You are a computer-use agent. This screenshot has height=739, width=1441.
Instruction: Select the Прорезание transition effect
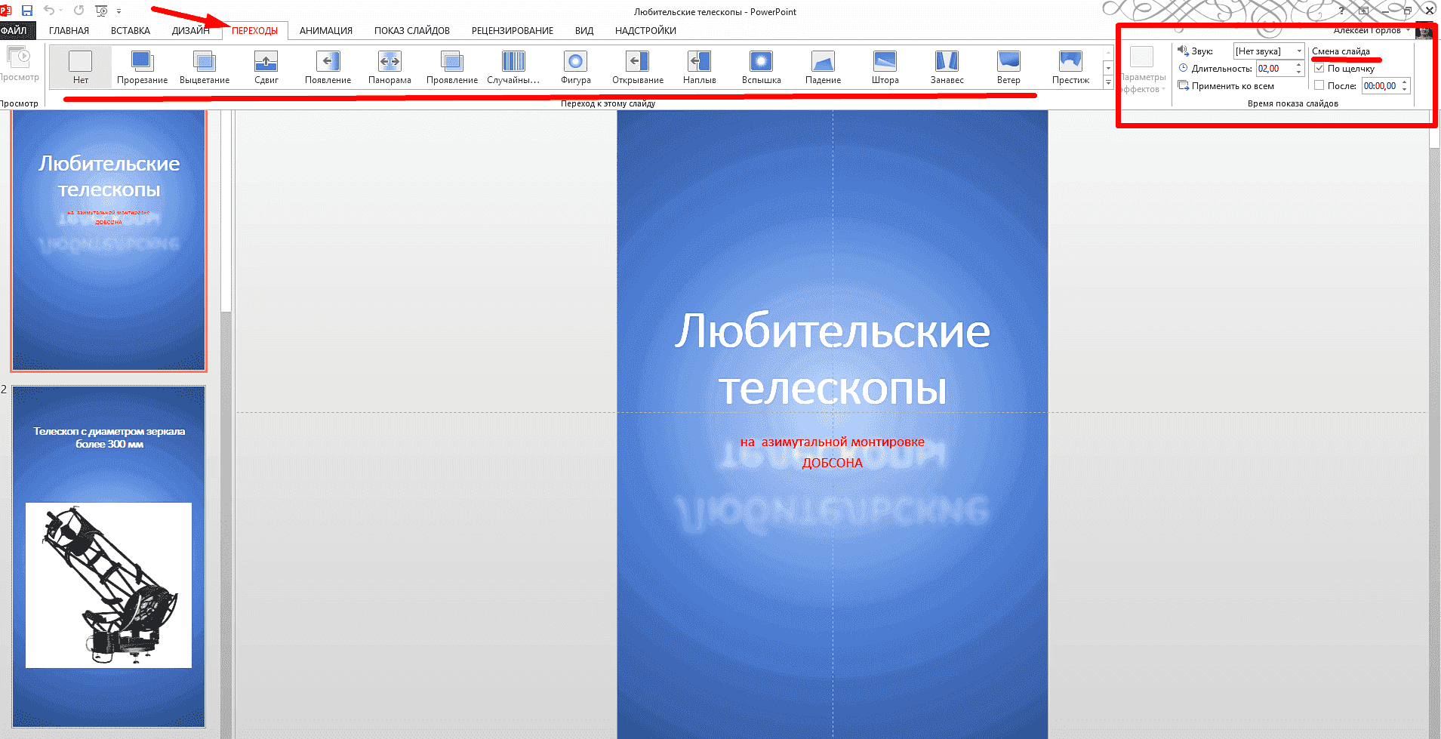coord(141,66)
